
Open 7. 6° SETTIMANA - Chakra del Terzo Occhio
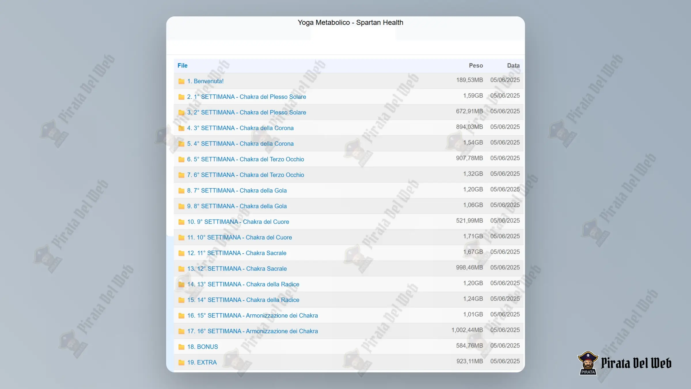click(x=246, y=175)
